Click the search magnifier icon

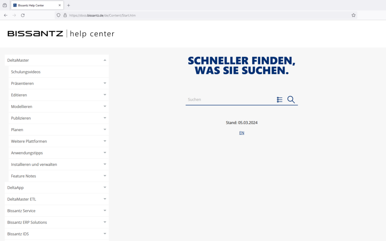pos(291,99)
